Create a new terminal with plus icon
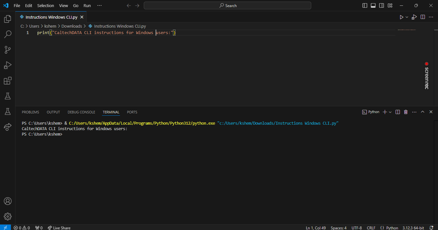 coord(385,112)
